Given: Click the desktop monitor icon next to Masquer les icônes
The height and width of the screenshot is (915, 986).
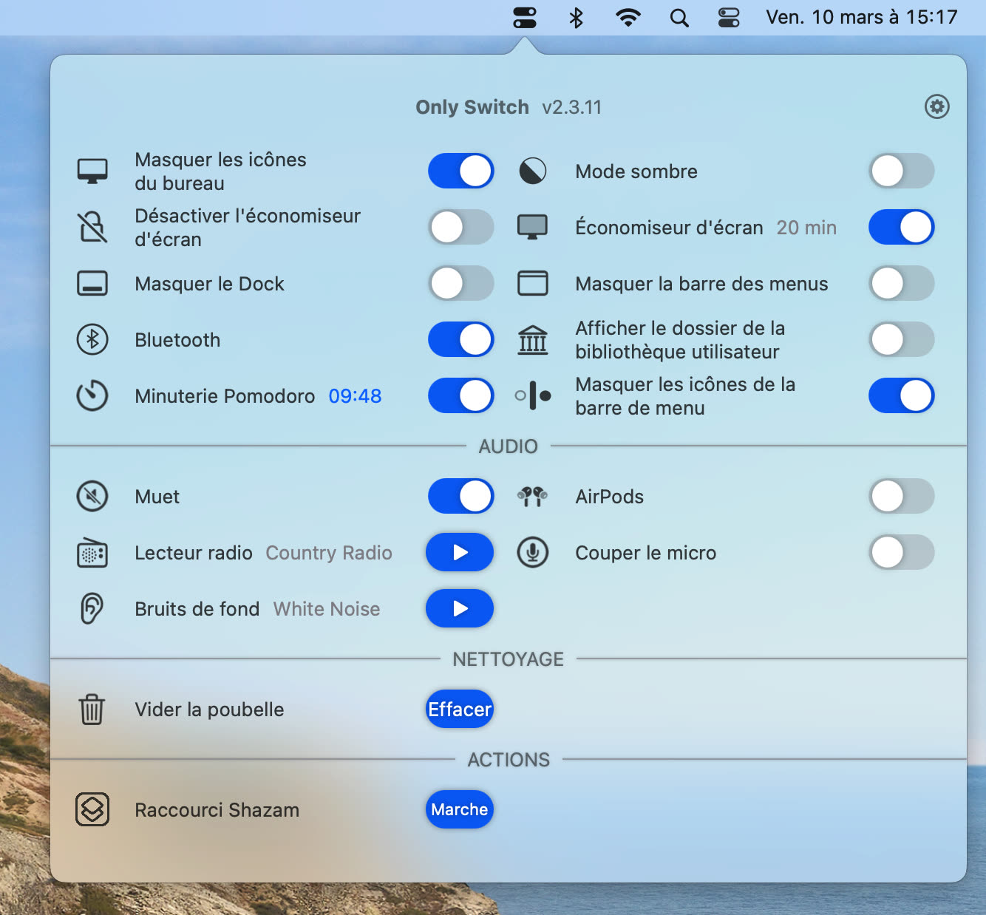Looking at the screenshot, I should (x=92, y=170).
